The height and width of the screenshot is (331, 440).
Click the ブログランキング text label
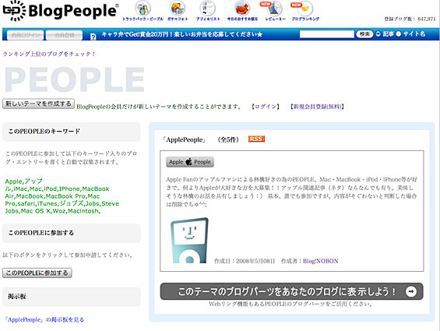(305, 19)
